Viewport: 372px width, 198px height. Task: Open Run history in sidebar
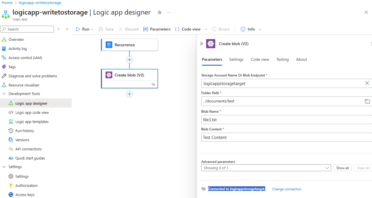pyautogui.click(x=25, y=131)
